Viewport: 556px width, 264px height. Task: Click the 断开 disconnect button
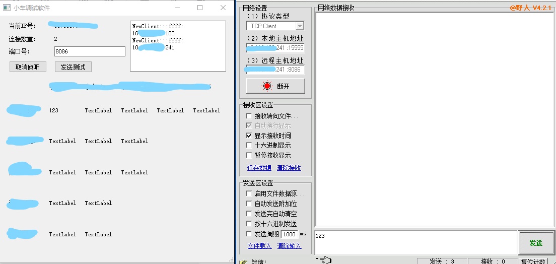pyautogui.click(x=275, y=86)
